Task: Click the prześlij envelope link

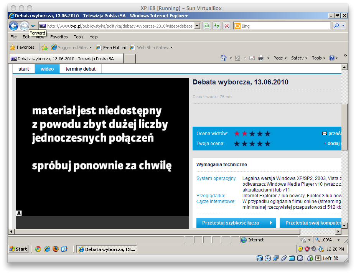Action: click(332, 134)
